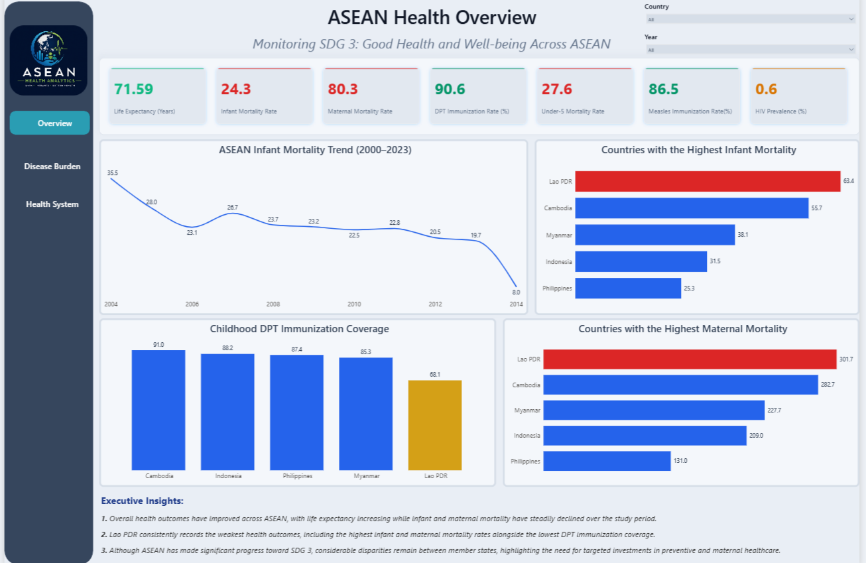Viewport: 866px width, 563px height.
Task: Click the 23.1 data label on trend line
Action: point(192,233)
